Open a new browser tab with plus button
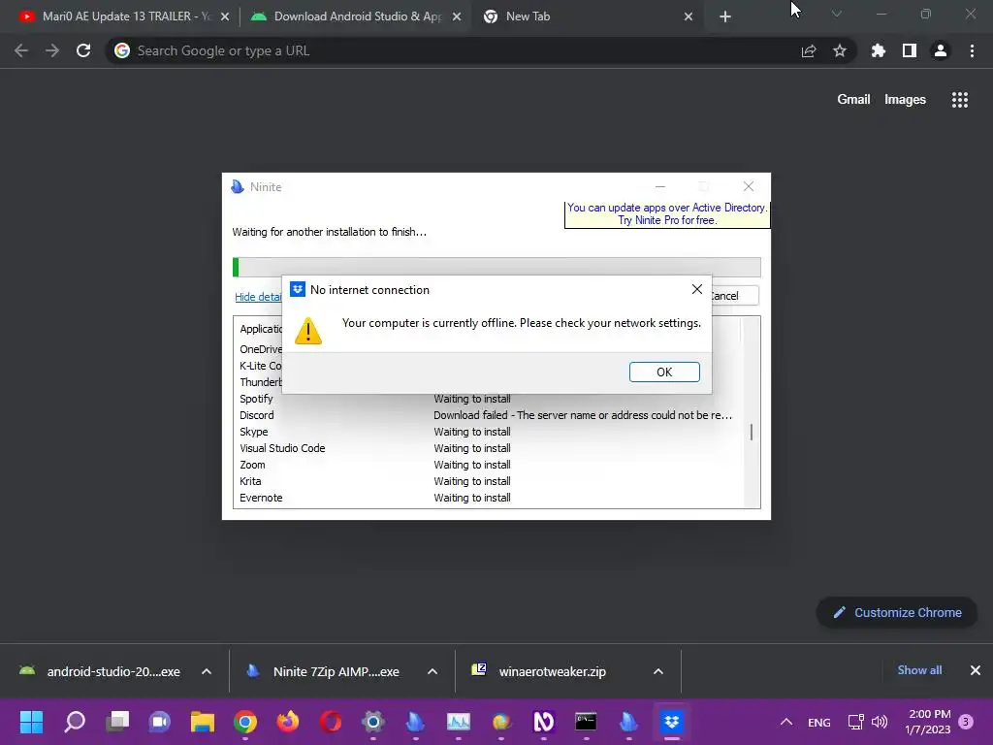Image resolution: width=993 pixels, height=745 pixels. point(725,16)
